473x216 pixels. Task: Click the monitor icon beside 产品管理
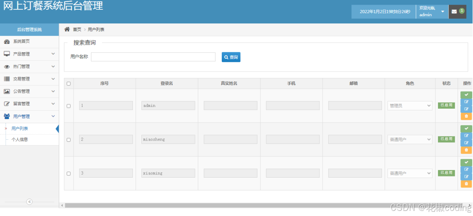point(7,54)
